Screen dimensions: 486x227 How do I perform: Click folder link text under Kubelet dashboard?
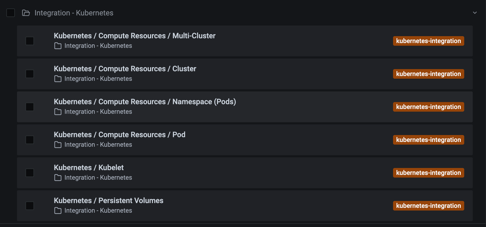click(98, 178)
